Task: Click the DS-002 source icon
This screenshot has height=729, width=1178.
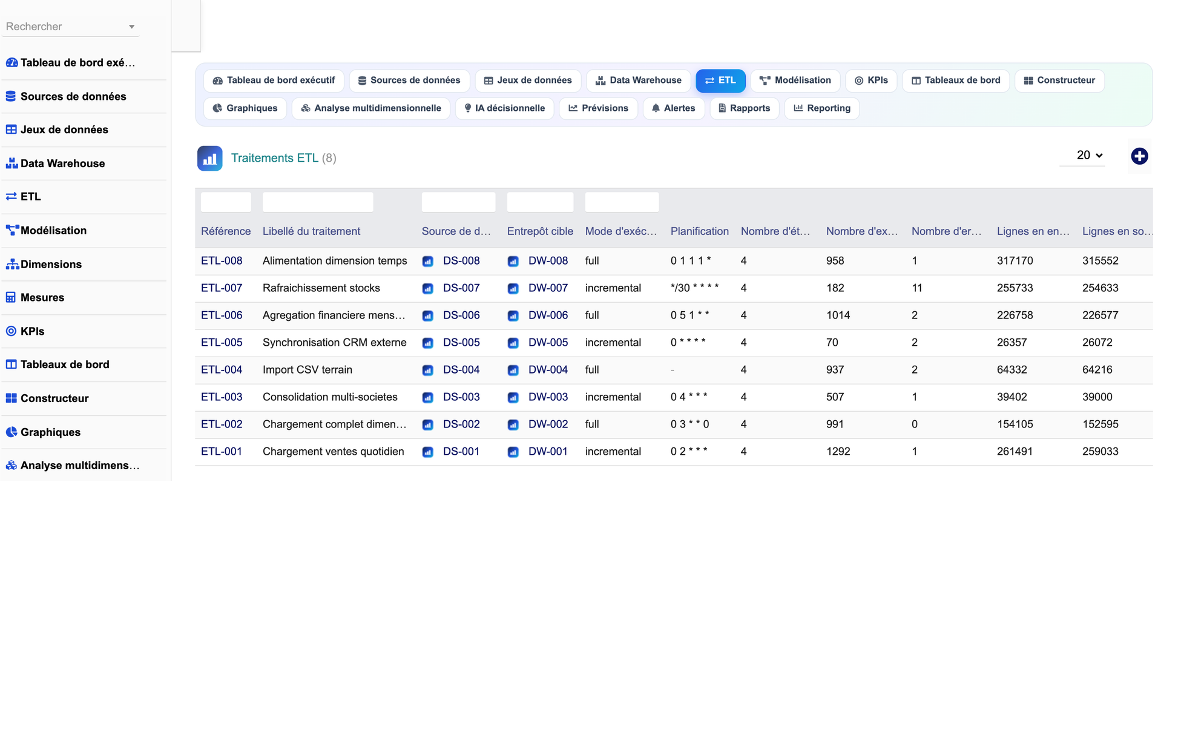Action: coord(427,425)
